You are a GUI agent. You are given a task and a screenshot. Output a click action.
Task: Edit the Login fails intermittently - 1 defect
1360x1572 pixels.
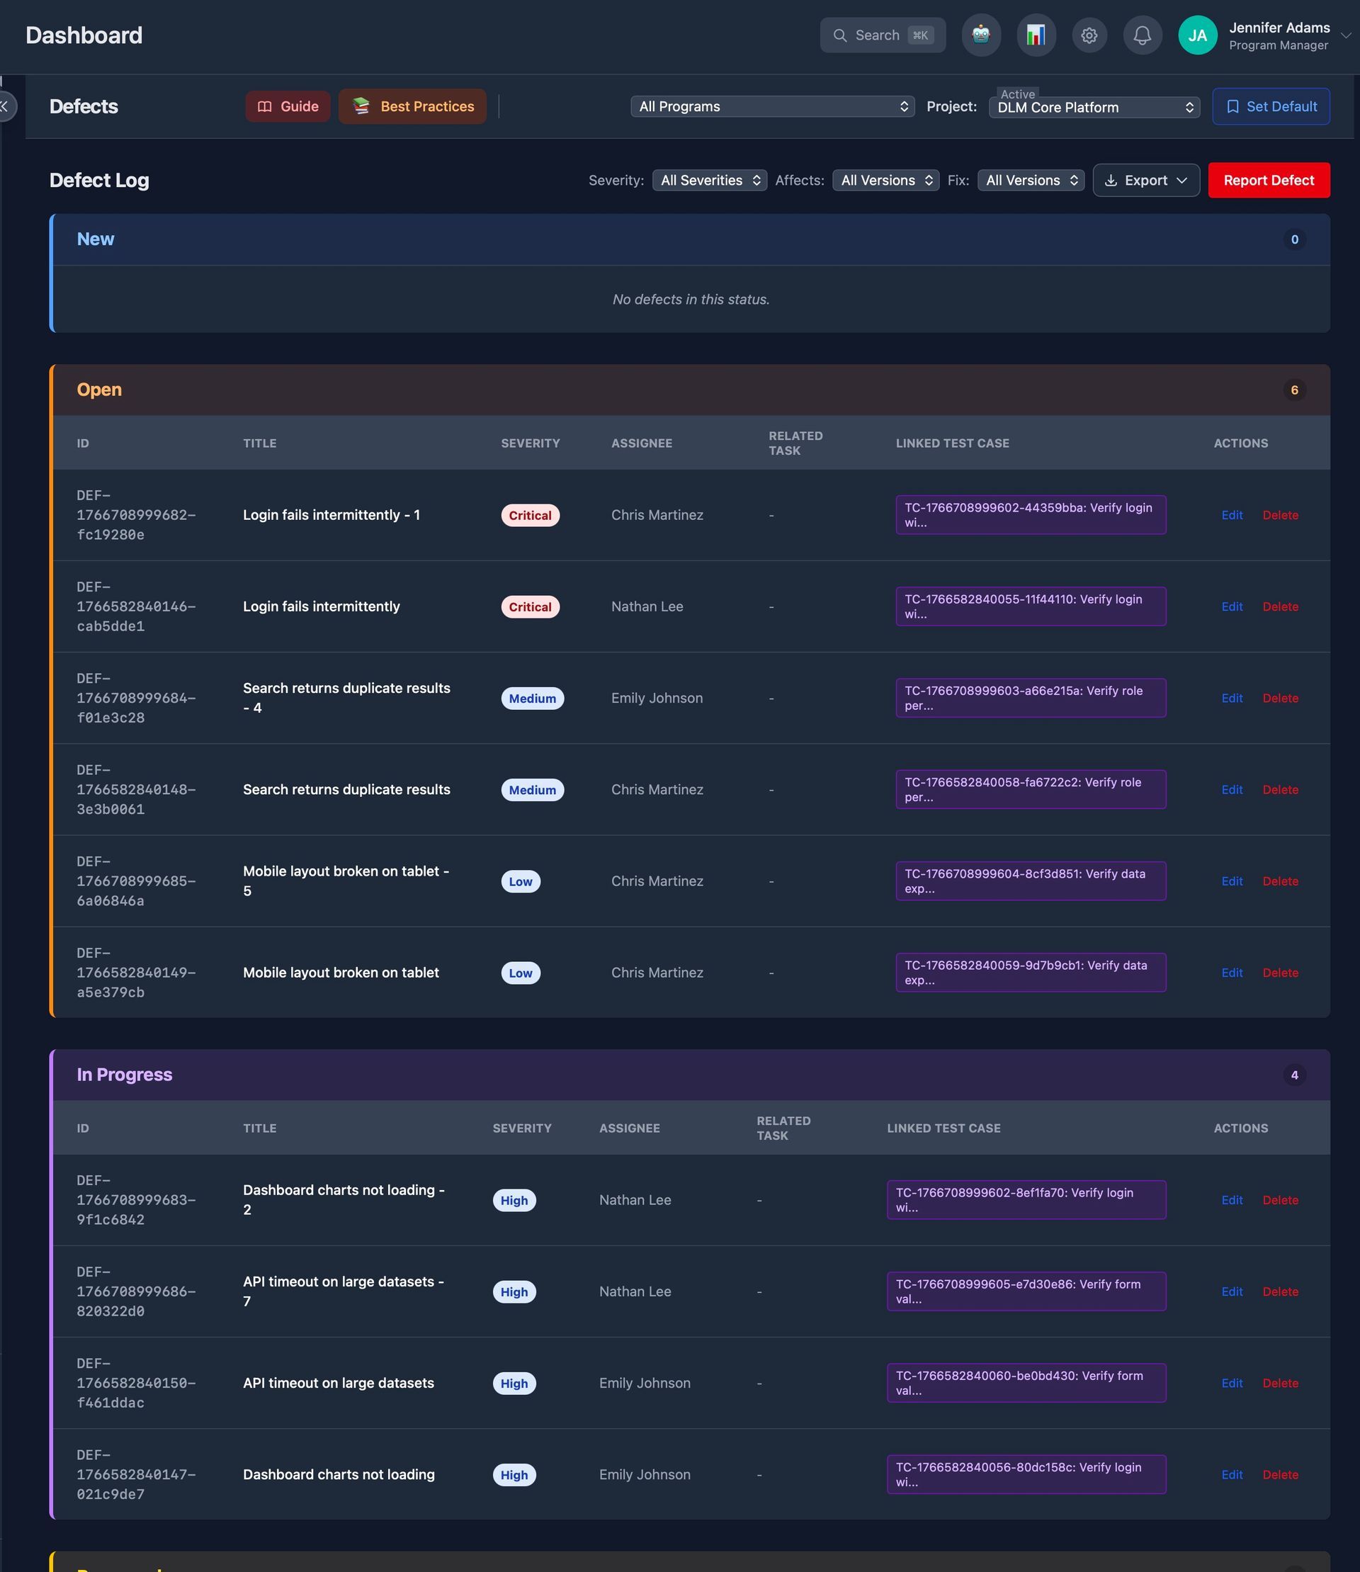1231,514
